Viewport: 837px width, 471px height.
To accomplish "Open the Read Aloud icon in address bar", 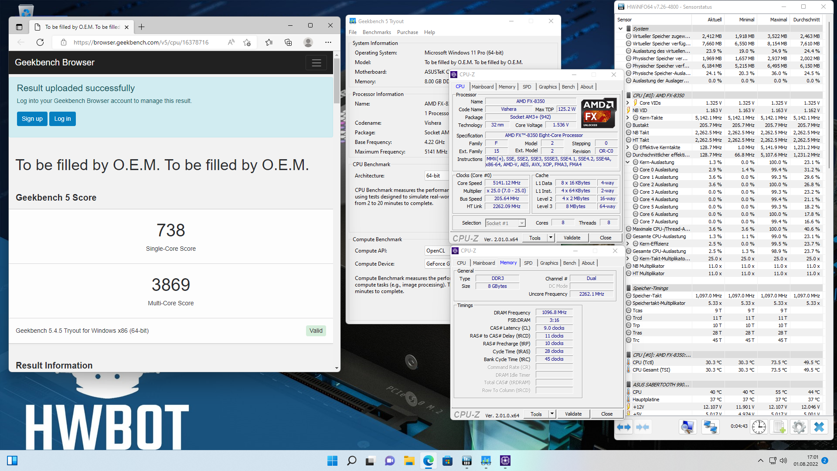I will coord(231,42).
